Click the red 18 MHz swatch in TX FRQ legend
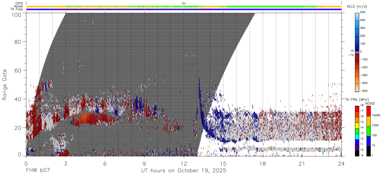This screenshot has height=177, width=384. click(357, 109)
